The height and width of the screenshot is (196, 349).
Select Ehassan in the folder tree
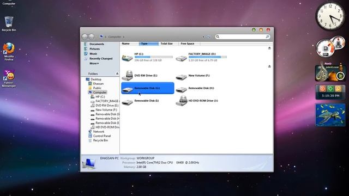[x=98, y=84]
